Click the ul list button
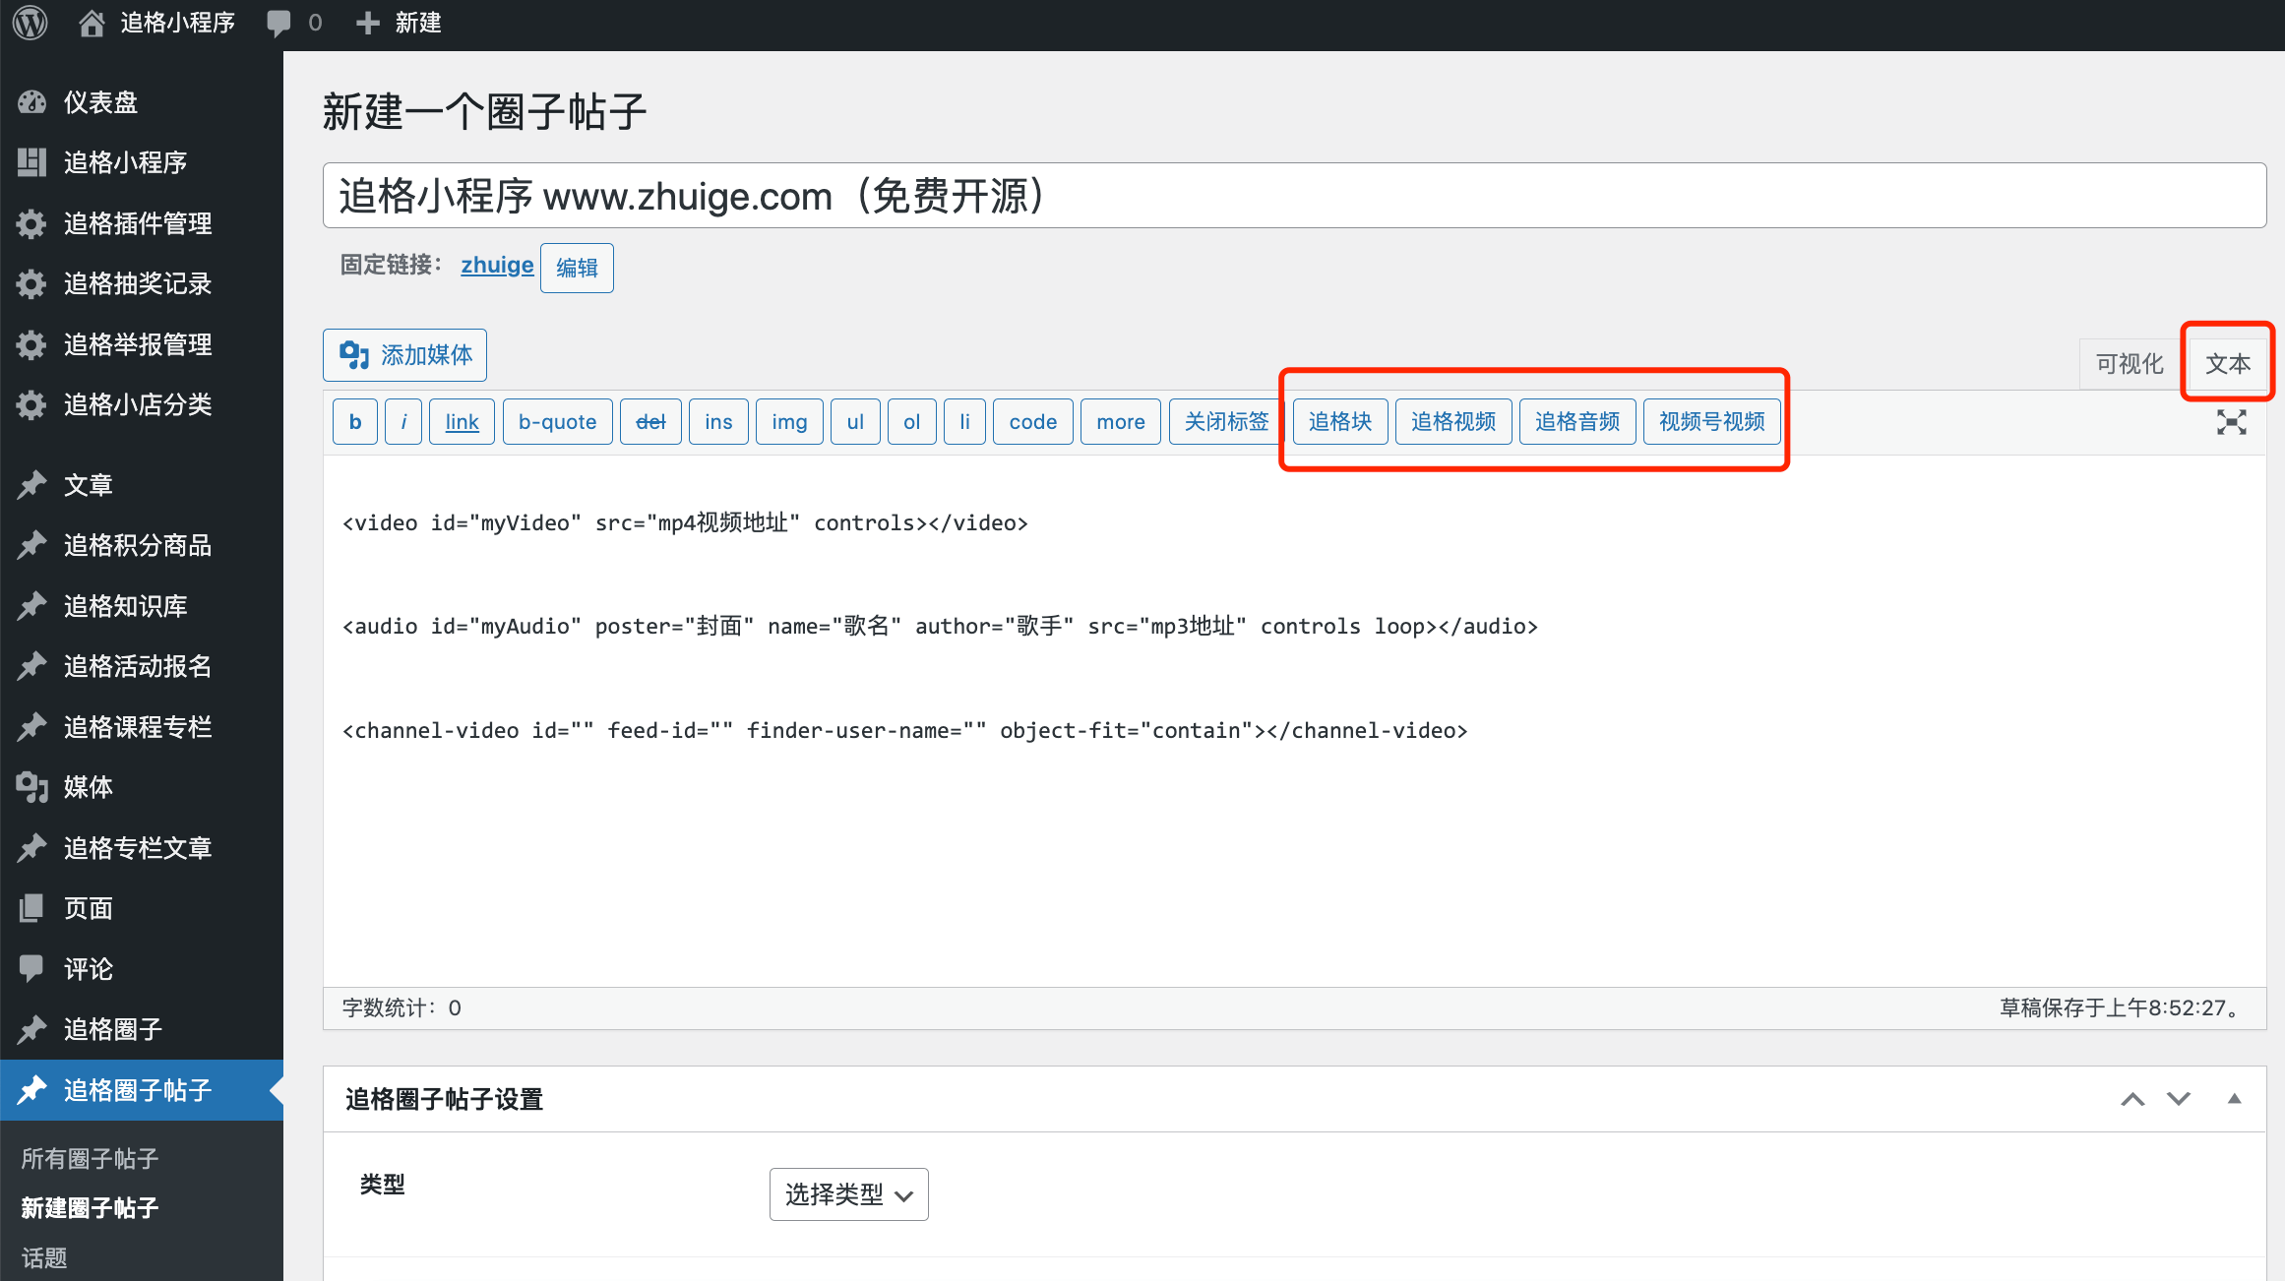Screen dimensions: 2285x1281 (855, 422)
